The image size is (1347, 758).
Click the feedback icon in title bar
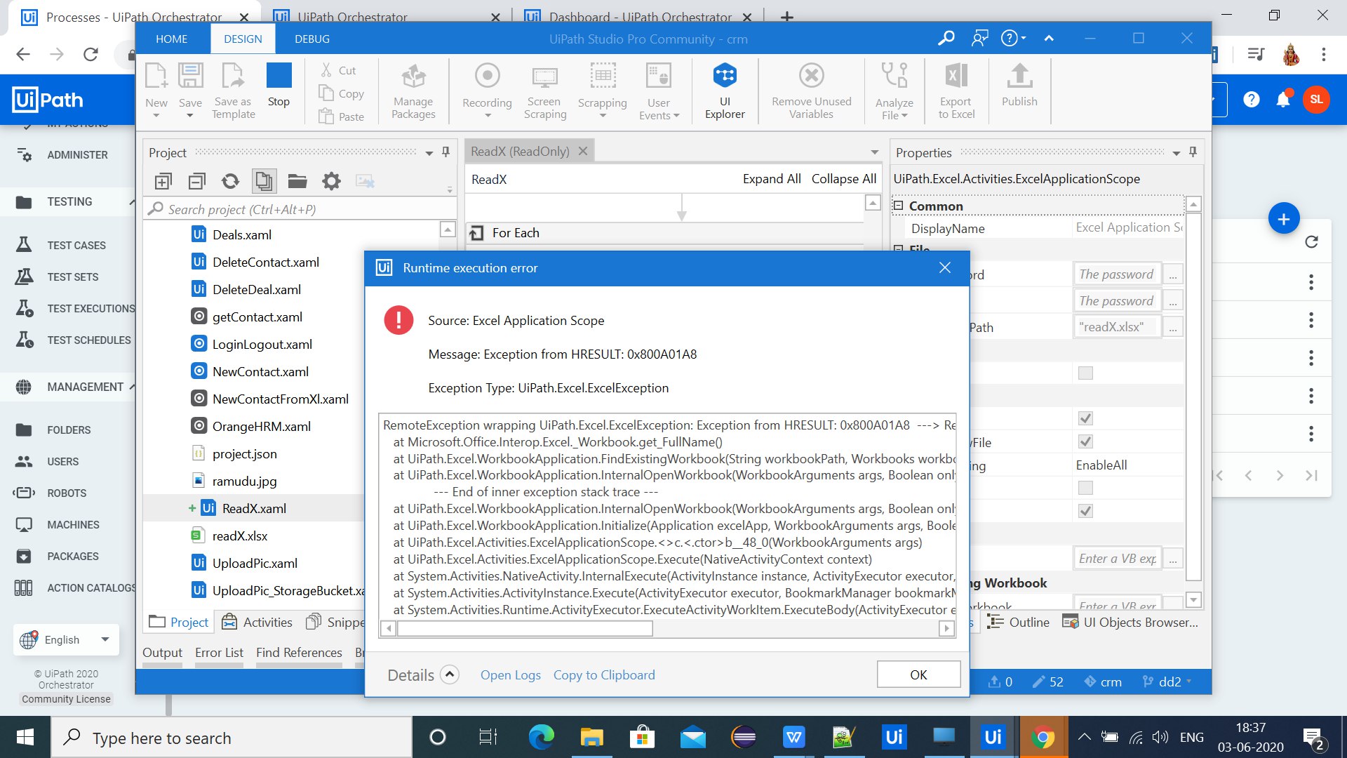979,38
